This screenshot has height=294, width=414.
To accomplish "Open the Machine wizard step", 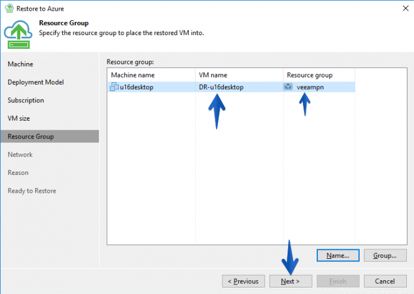I will point(20,64).
